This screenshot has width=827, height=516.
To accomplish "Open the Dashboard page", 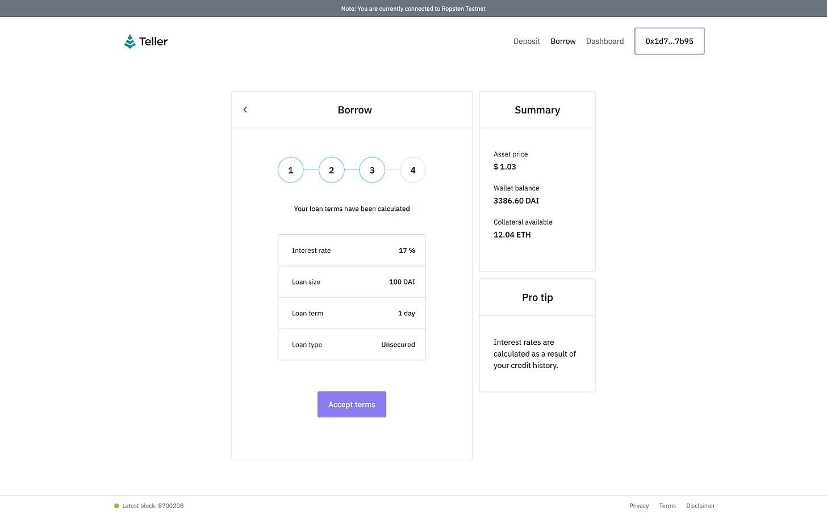I will coord(605,41).
